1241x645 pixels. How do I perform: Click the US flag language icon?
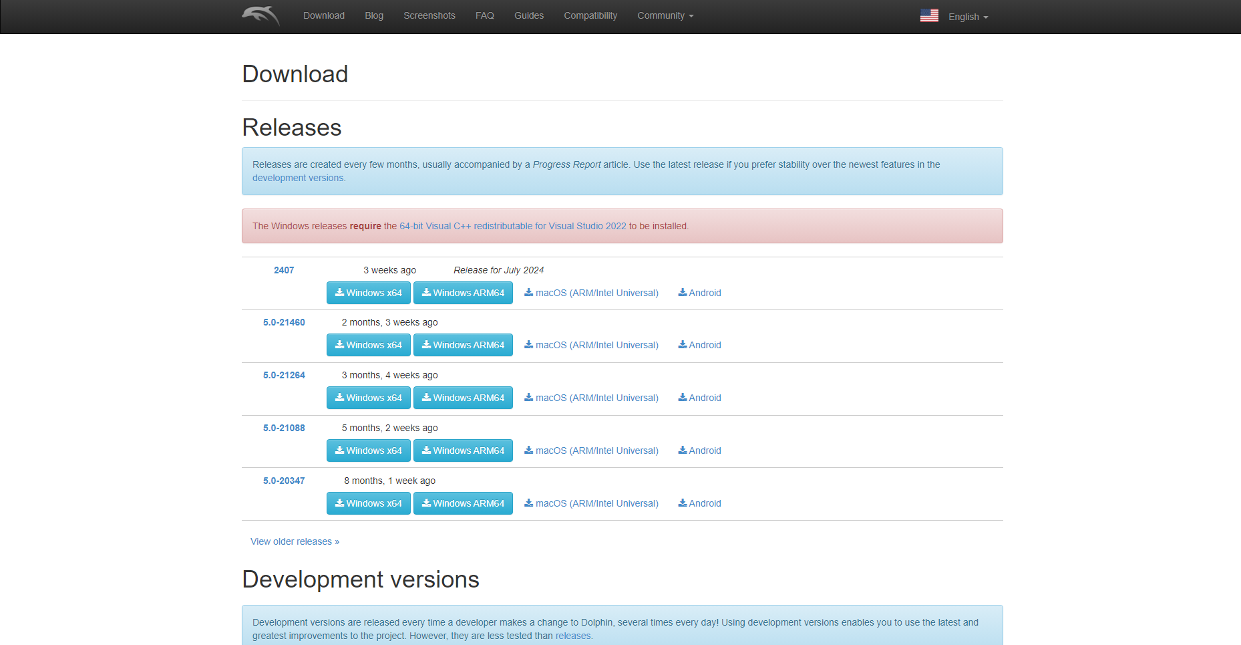click(929, 15)
